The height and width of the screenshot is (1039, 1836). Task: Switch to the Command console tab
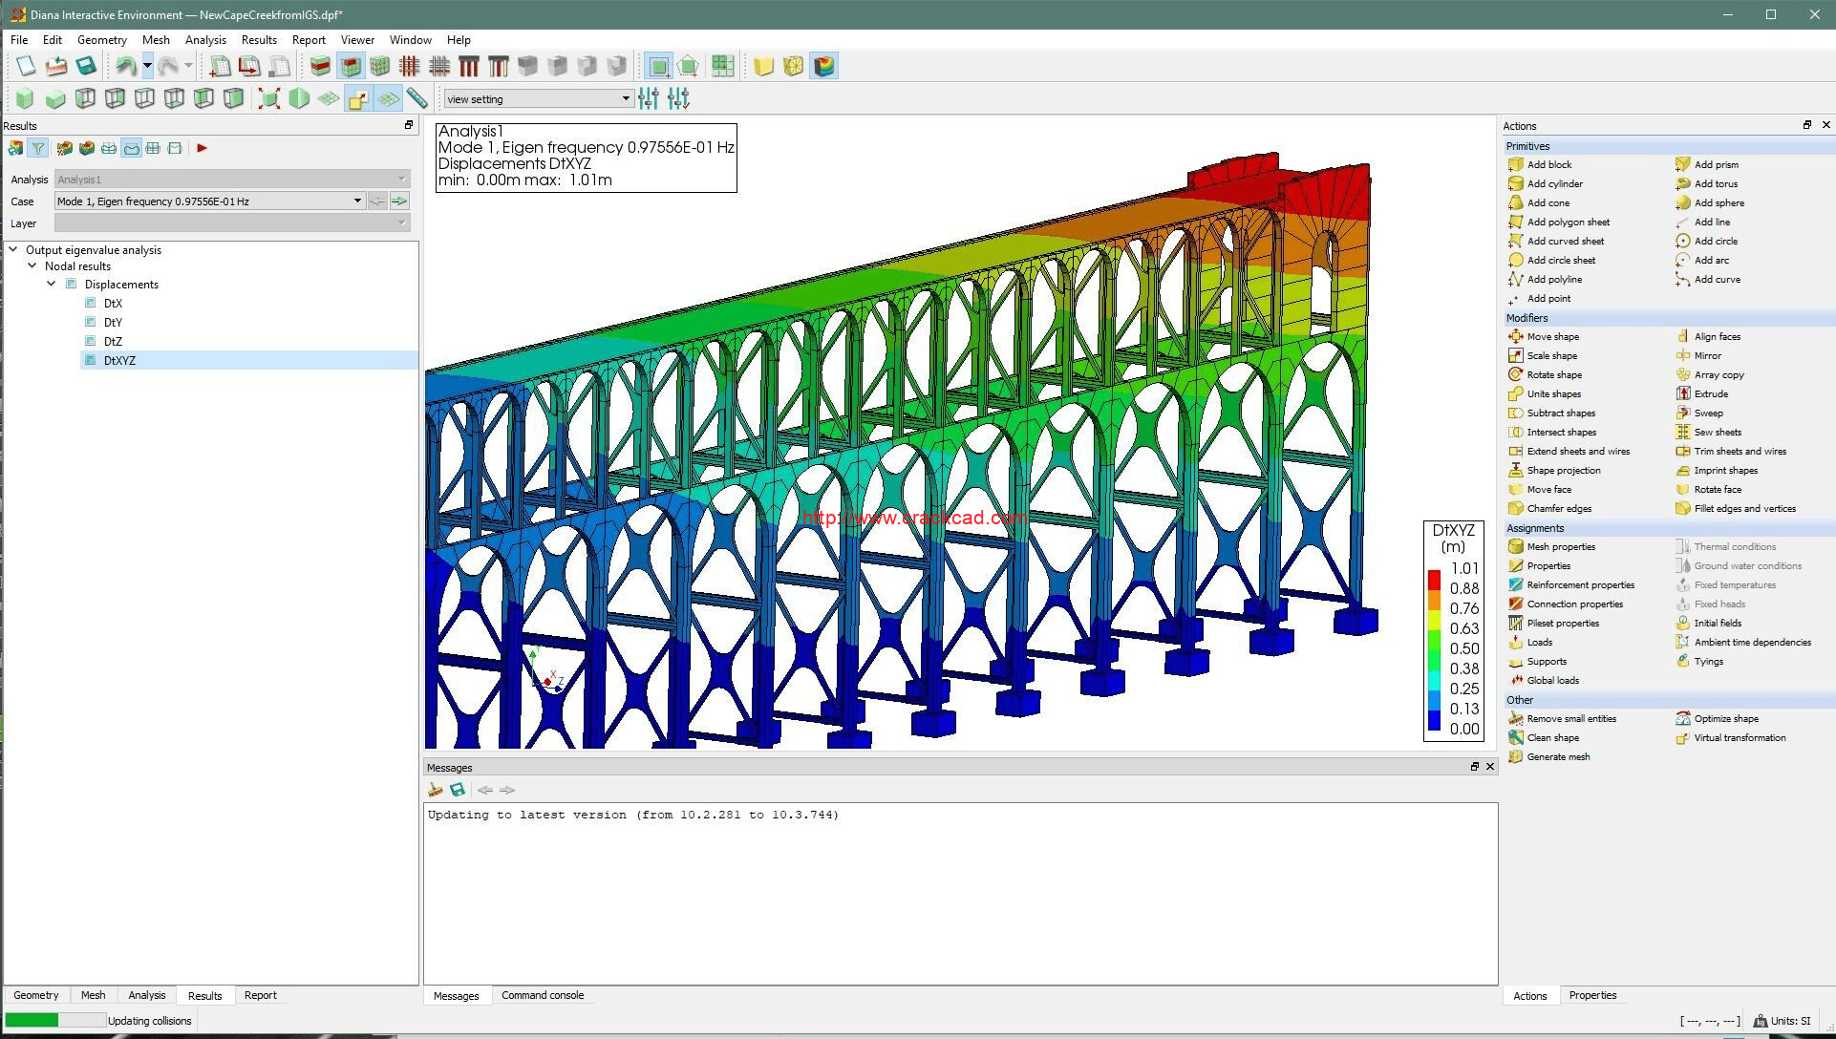(x=543, y=995)
